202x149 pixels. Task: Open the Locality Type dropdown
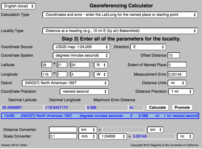120,31
